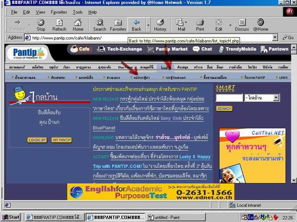Print the page with Print button

pos(200,25)
